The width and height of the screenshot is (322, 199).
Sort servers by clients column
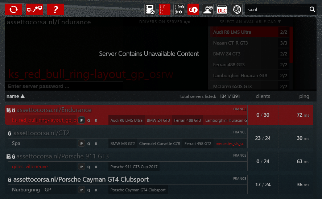pos(263,96)
